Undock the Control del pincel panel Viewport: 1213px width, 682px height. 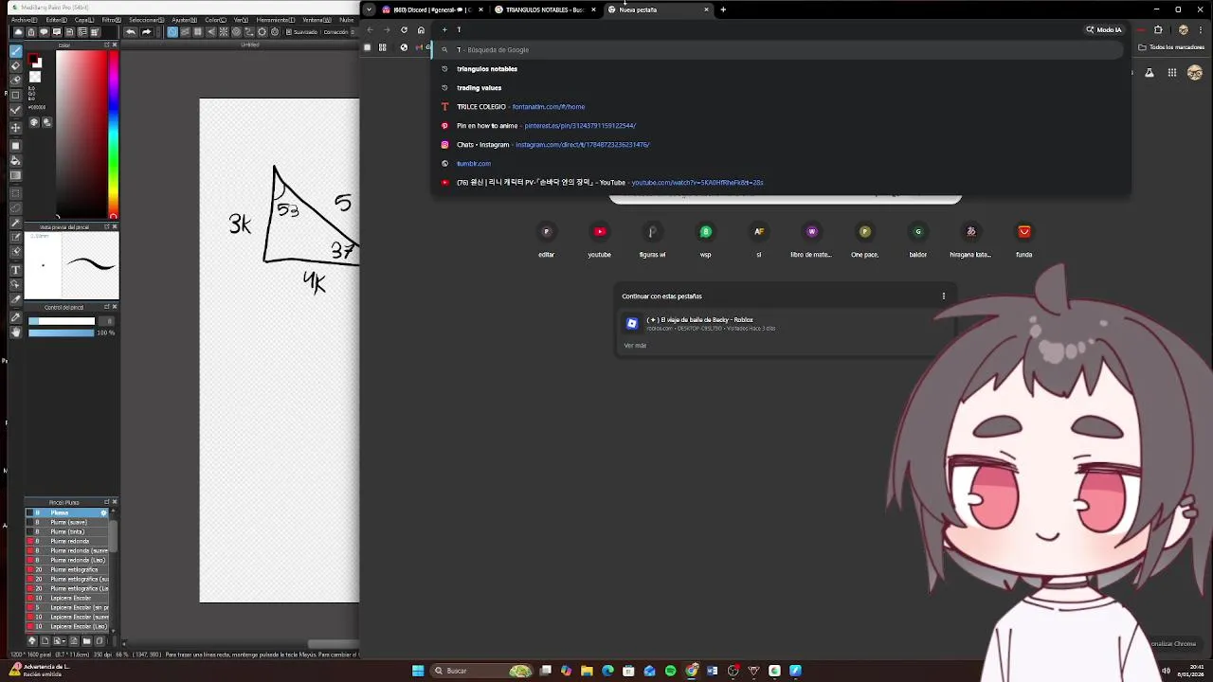tap(107, 307)
